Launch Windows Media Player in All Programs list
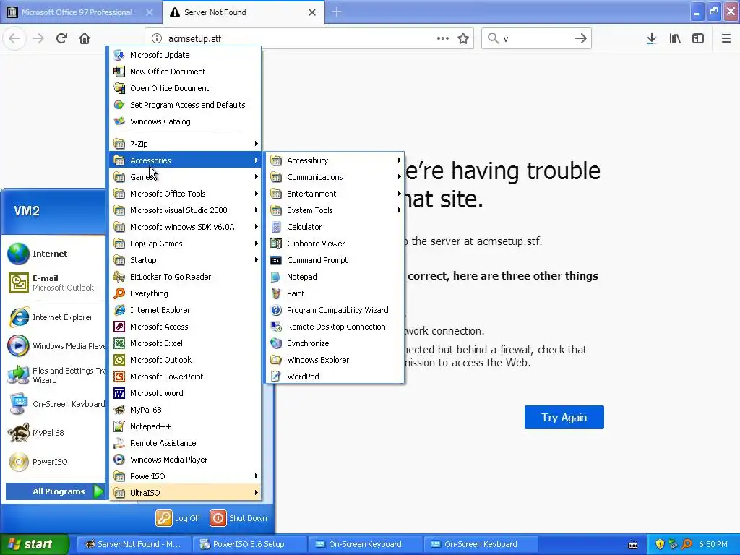740x555 pixels. coord(185,460)
